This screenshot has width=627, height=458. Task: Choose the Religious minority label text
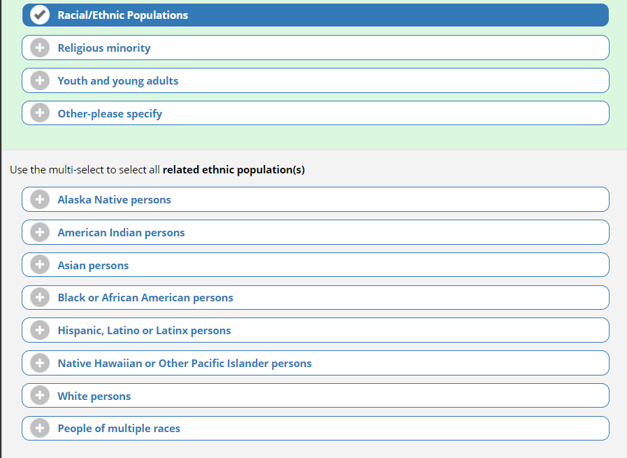point(104,48)
